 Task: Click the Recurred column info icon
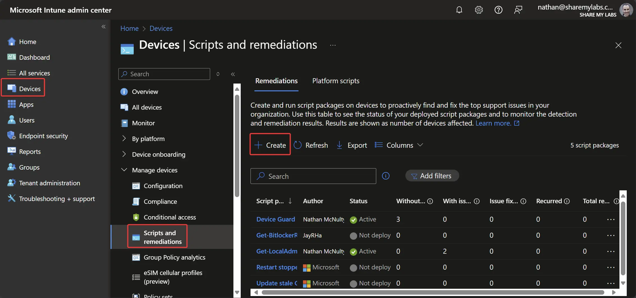click(x=567, y=201)
